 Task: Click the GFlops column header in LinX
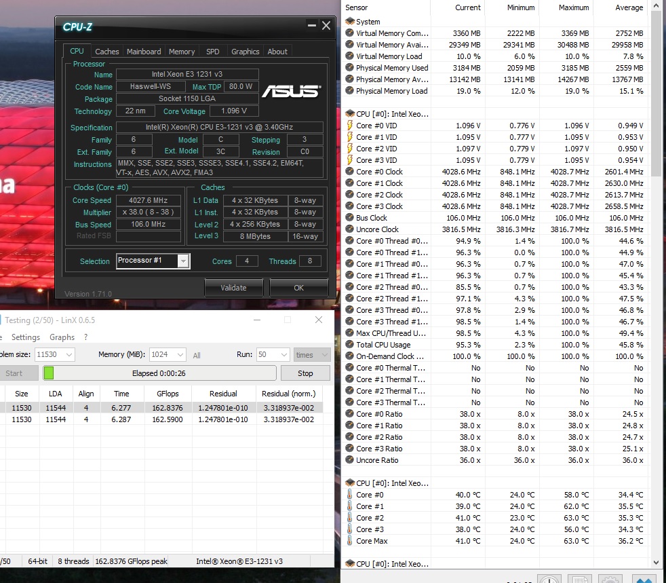tap(168, 394)
